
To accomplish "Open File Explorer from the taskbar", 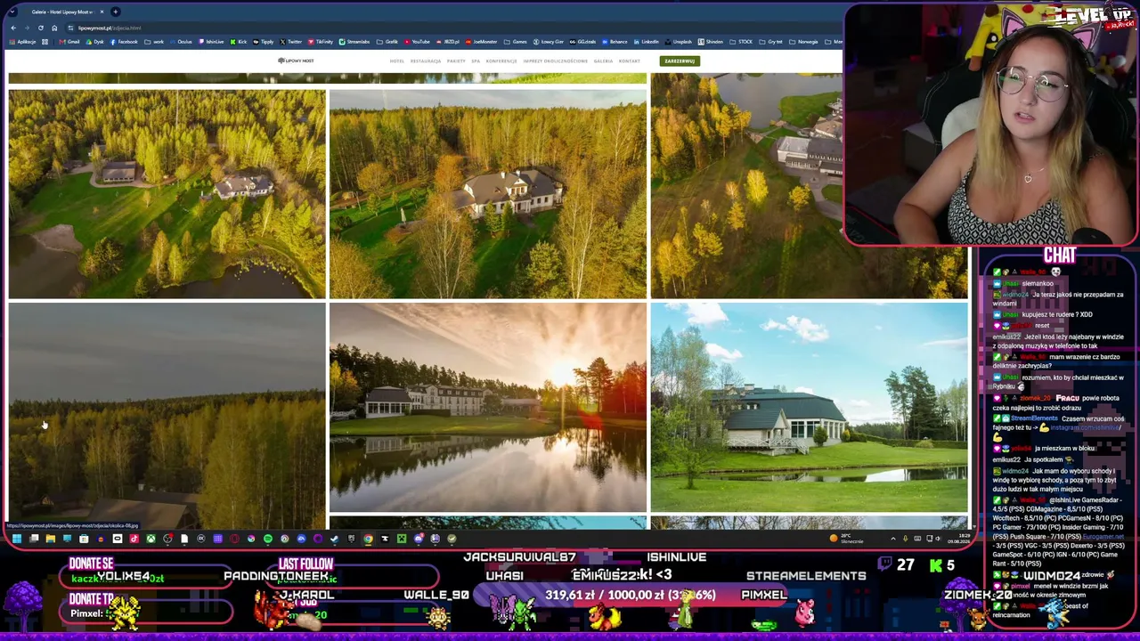I will coord(50,539).
